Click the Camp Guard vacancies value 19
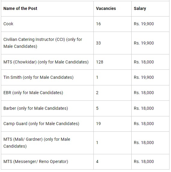Viewport: 171px width, 172px height. coord(98,124)
